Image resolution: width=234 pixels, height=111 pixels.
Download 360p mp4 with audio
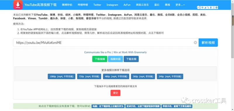tap(143, 77)
